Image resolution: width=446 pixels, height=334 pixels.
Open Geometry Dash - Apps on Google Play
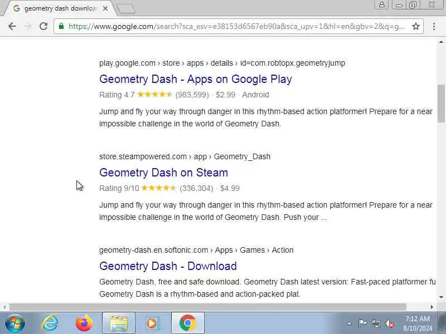tap(196, 79)
